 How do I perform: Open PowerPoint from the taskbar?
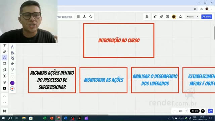[52, 118]
